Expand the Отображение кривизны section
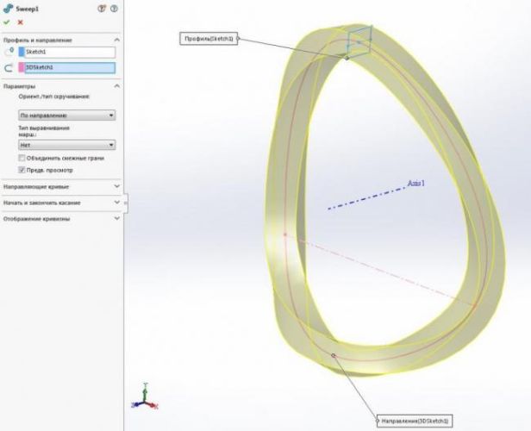Viewport: 531px width, 431px height. pyautogui.click(x=117, y=218)
